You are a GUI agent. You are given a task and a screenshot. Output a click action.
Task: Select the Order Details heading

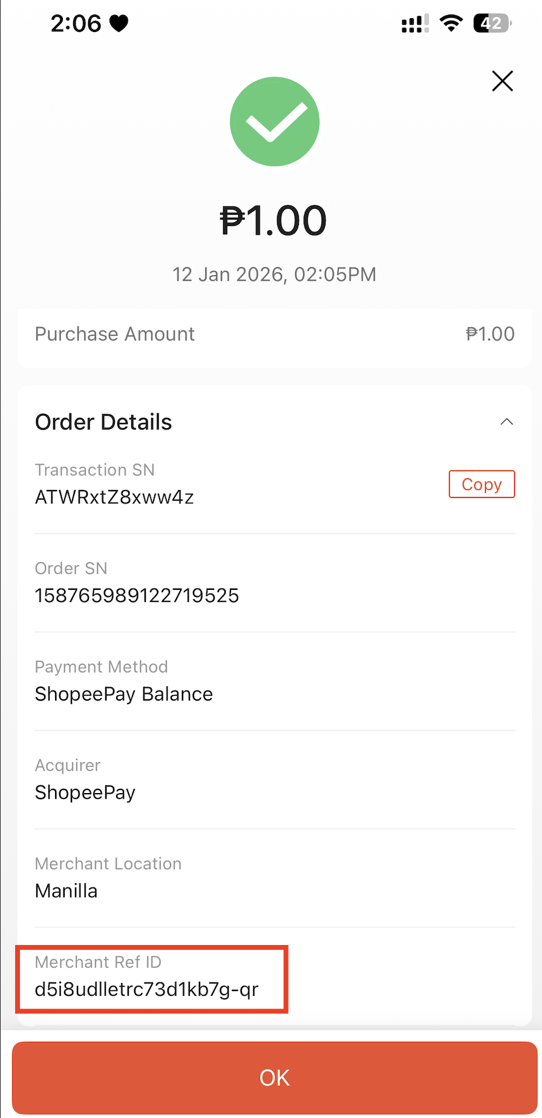(103, 422)
